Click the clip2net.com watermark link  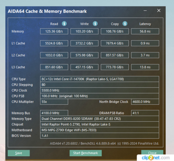[156, 158]
